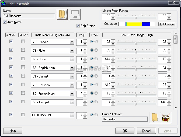Viewport: 181px width, 137px height.
Task: Click the Master Pitch Range slider
Action: click(136, 17)
